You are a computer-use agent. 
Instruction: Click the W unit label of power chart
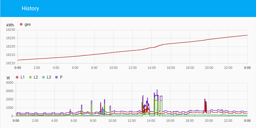[8, 78]
